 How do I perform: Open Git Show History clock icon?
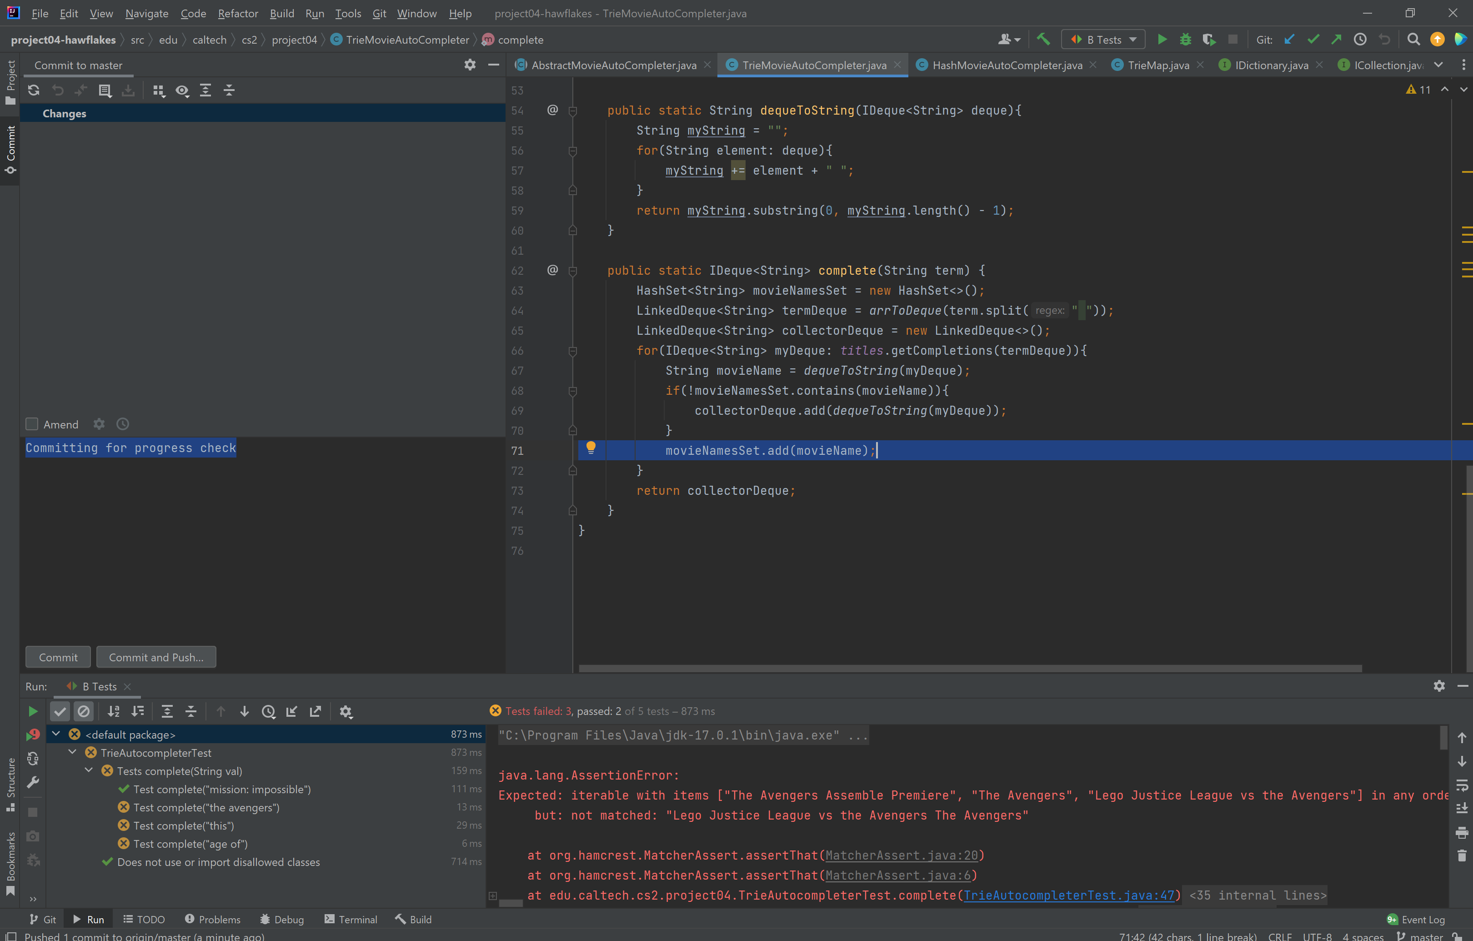[1360, 40]
